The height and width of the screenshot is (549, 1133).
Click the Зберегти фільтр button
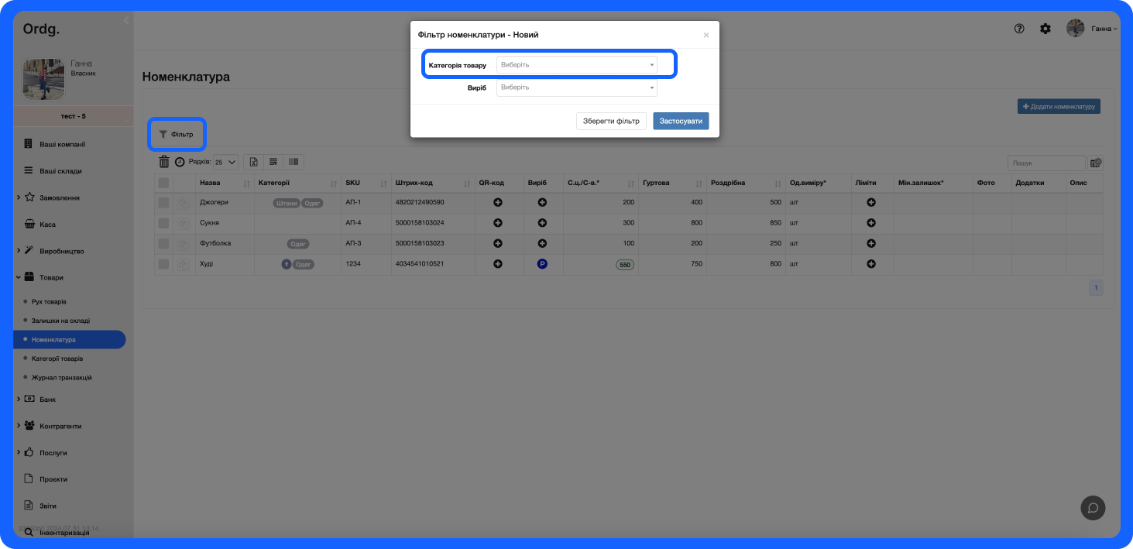tap(611, 122)
